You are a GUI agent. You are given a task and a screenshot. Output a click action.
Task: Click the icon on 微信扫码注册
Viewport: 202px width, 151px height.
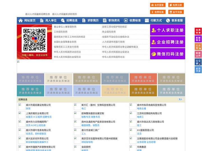pyautogui.click(x=153, y=54)
